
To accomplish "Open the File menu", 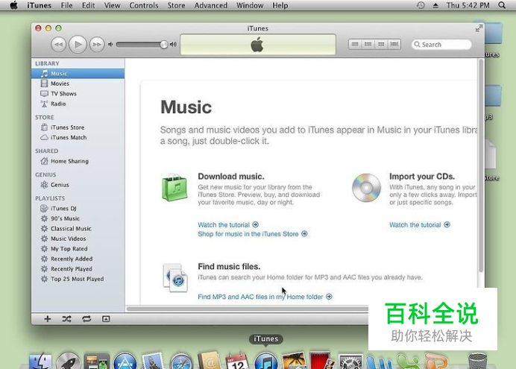I will [x=66, y=5].
